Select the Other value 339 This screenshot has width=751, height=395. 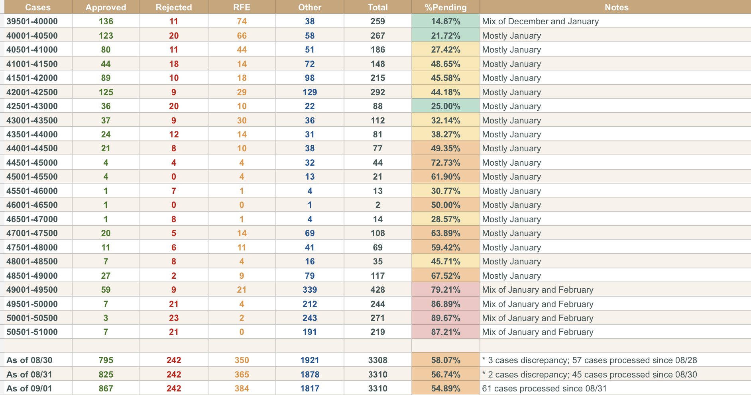(x=309, y=290)
